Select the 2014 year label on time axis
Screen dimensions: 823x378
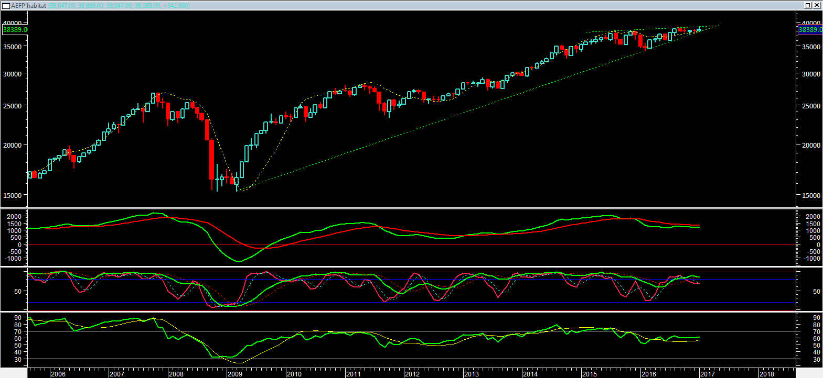[x=530, y=374]
